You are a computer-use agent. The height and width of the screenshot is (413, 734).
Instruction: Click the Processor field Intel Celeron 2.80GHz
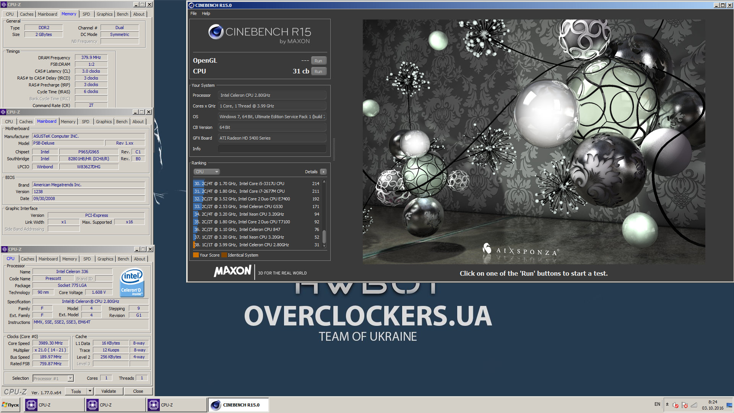pyautogui.click(x=272, y=95)
